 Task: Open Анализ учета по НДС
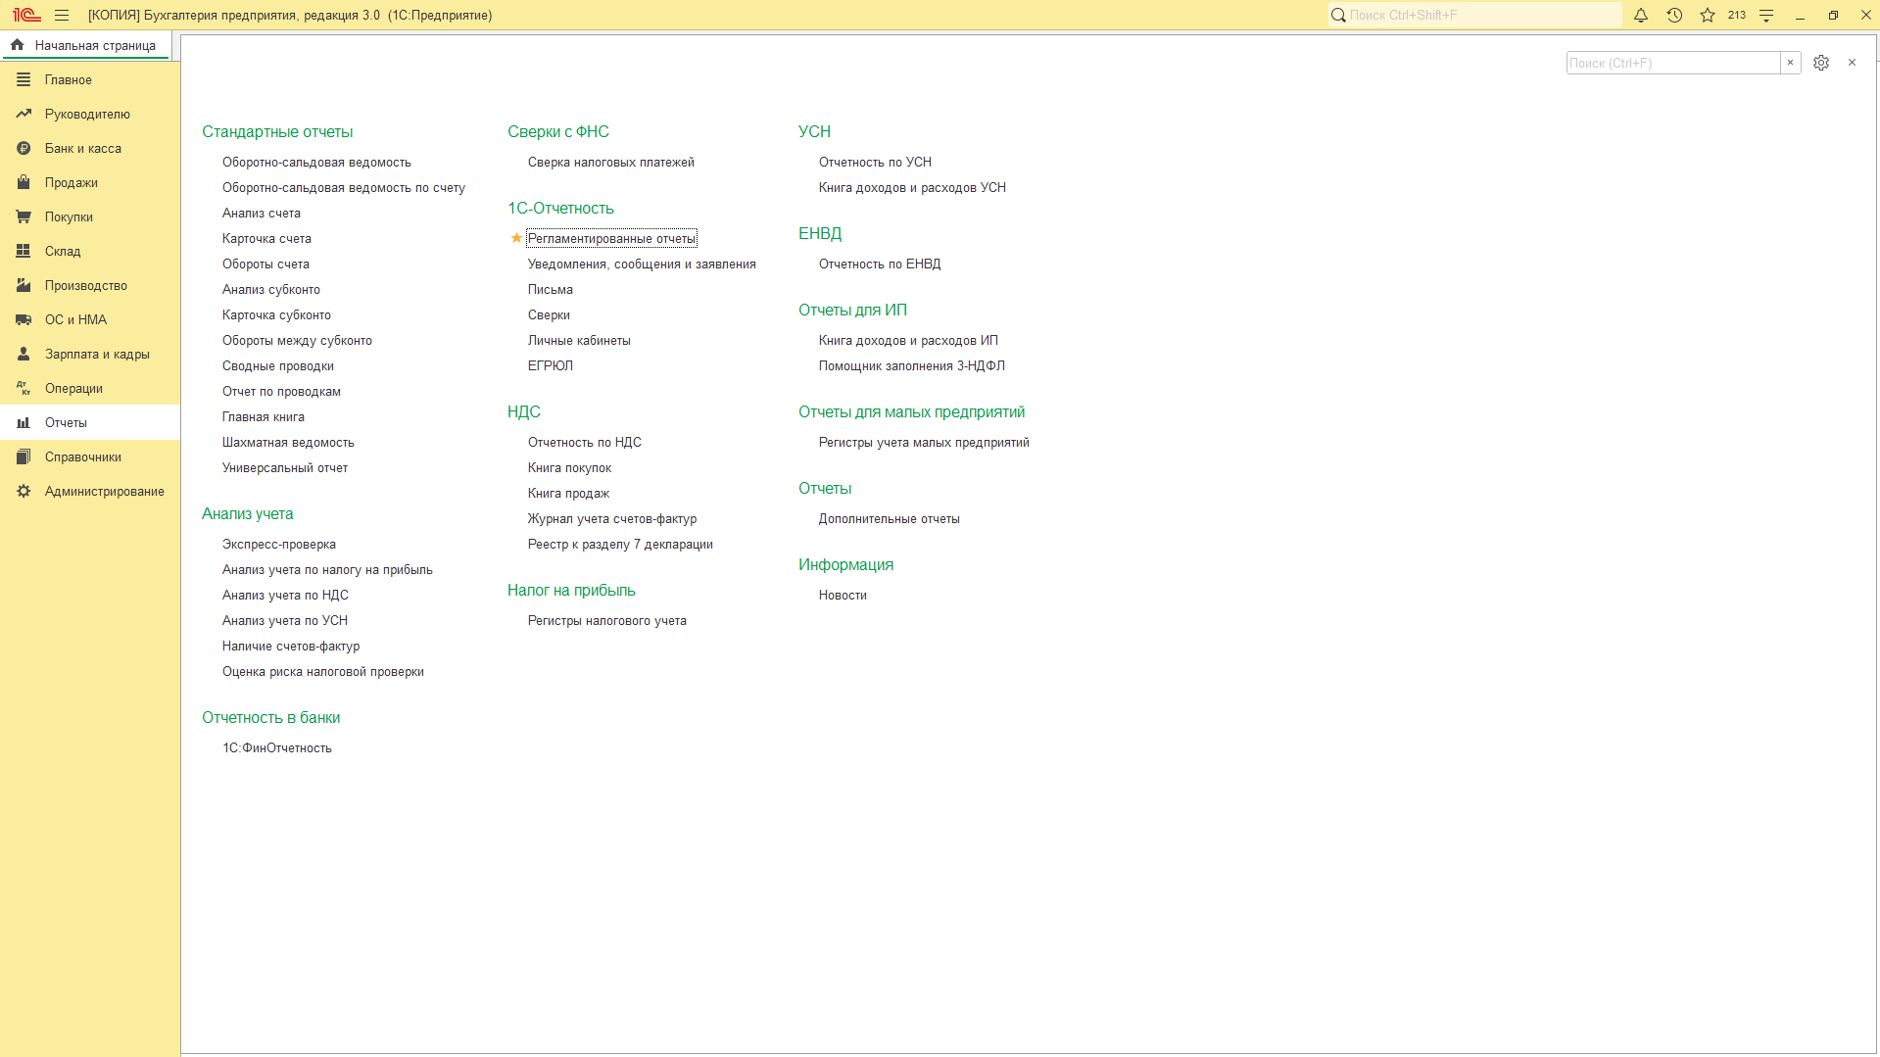click(x=285, y=595)
